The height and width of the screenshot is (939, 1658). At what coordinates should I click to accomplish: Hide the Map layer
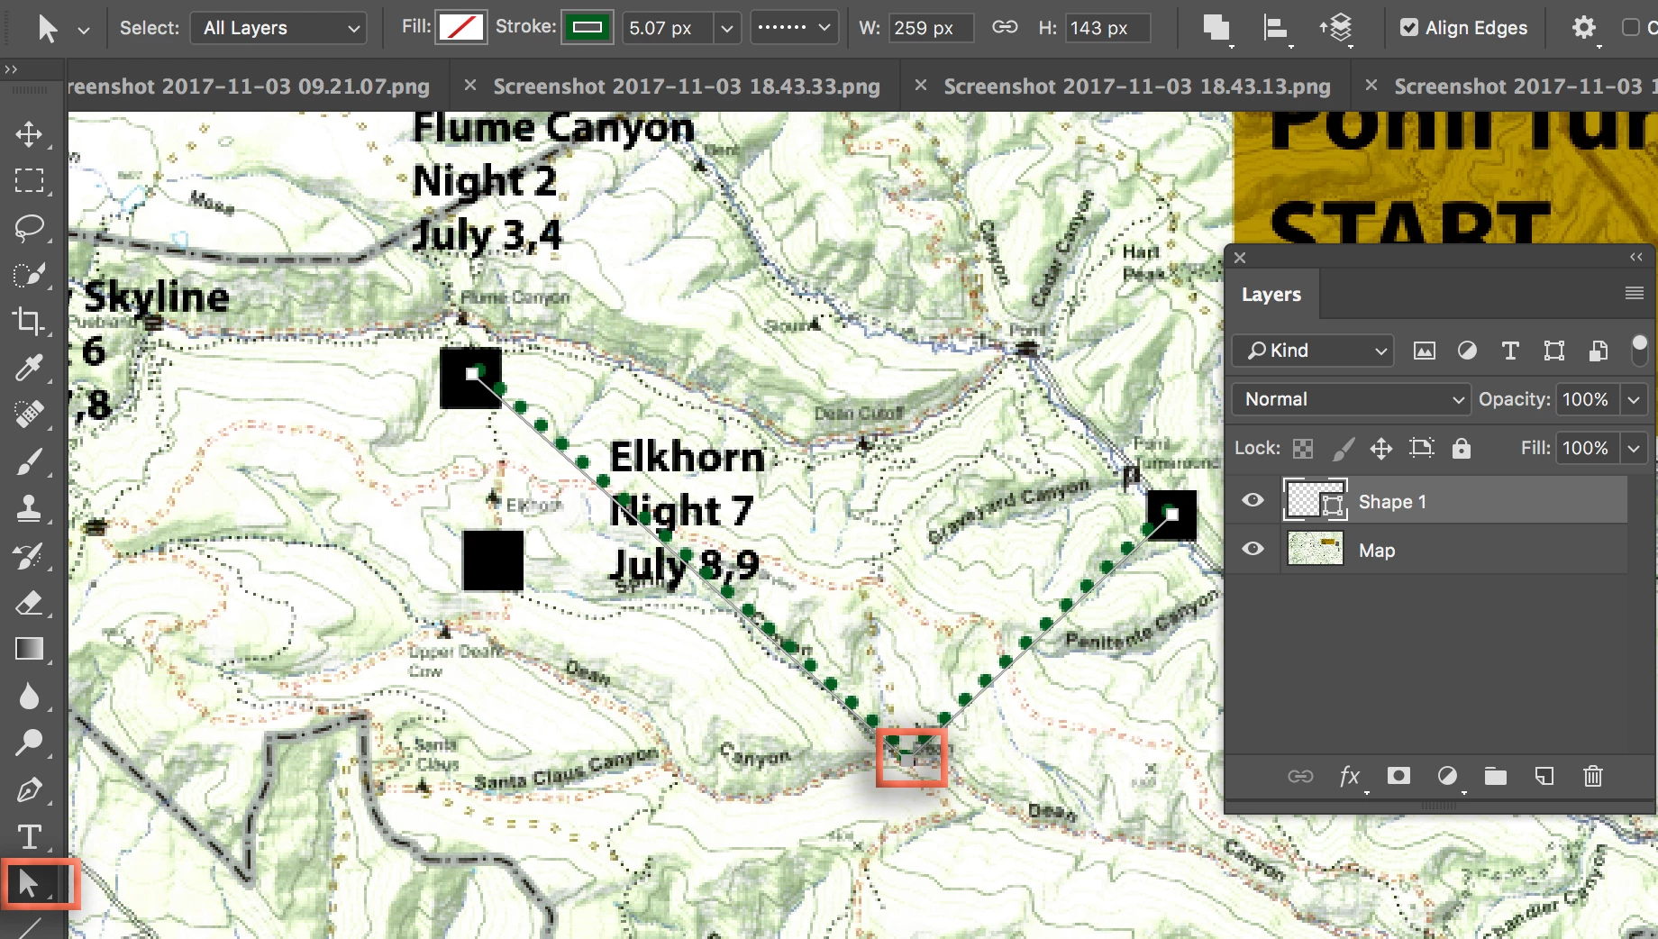coord(1253,549)
